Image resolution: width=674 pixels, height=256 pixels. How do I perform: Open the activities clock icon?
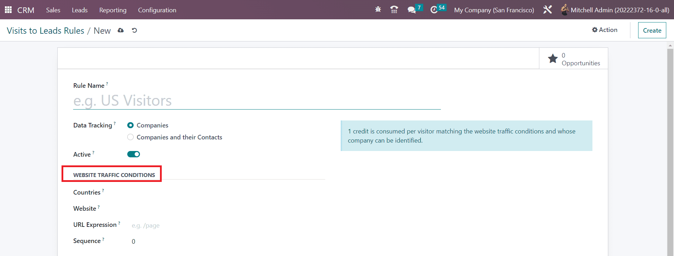[434, 10]
